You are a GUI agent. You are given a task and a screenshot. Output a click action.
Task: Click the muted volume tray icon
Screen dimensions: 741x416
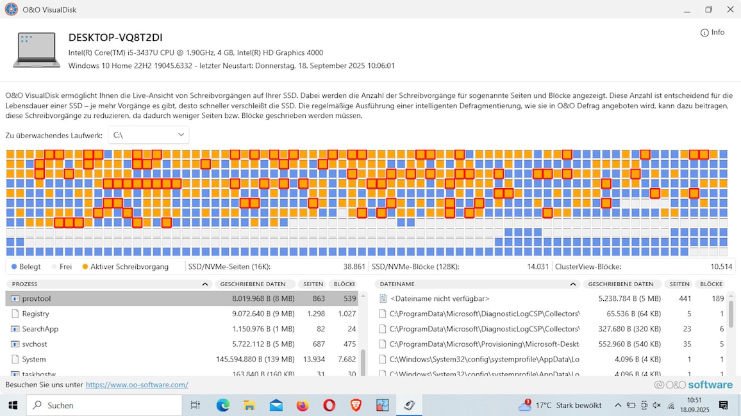pyautogui.click(x=657, y=405)
